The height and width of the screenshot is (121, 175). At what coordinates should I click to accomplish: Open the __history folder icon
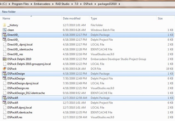[x=4, y=25]
